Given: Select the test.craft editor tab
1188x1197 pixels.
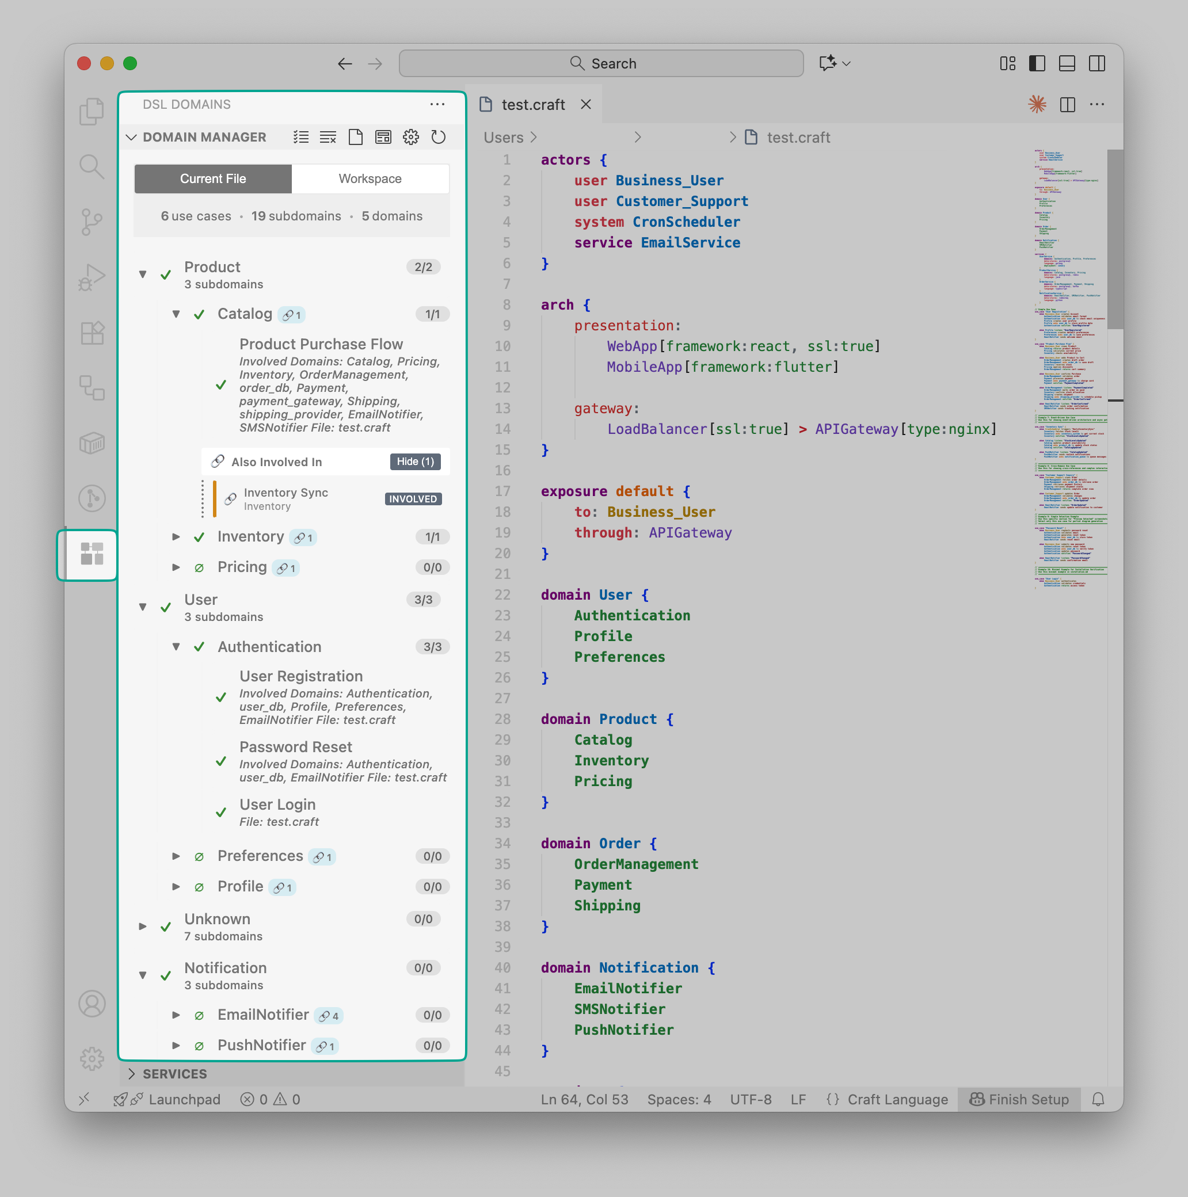Looking at the screenshot, I should 533,104.
